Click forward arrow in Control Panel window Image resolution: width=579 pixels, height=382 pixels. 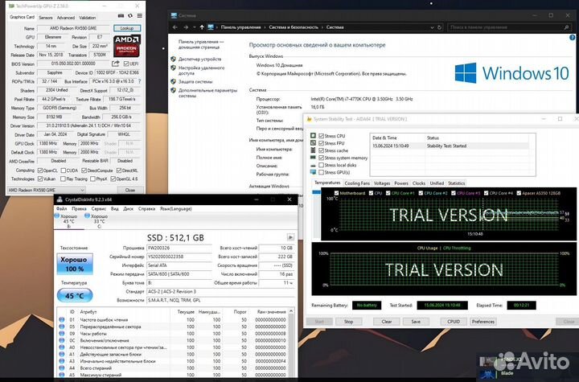coord(186,27)
